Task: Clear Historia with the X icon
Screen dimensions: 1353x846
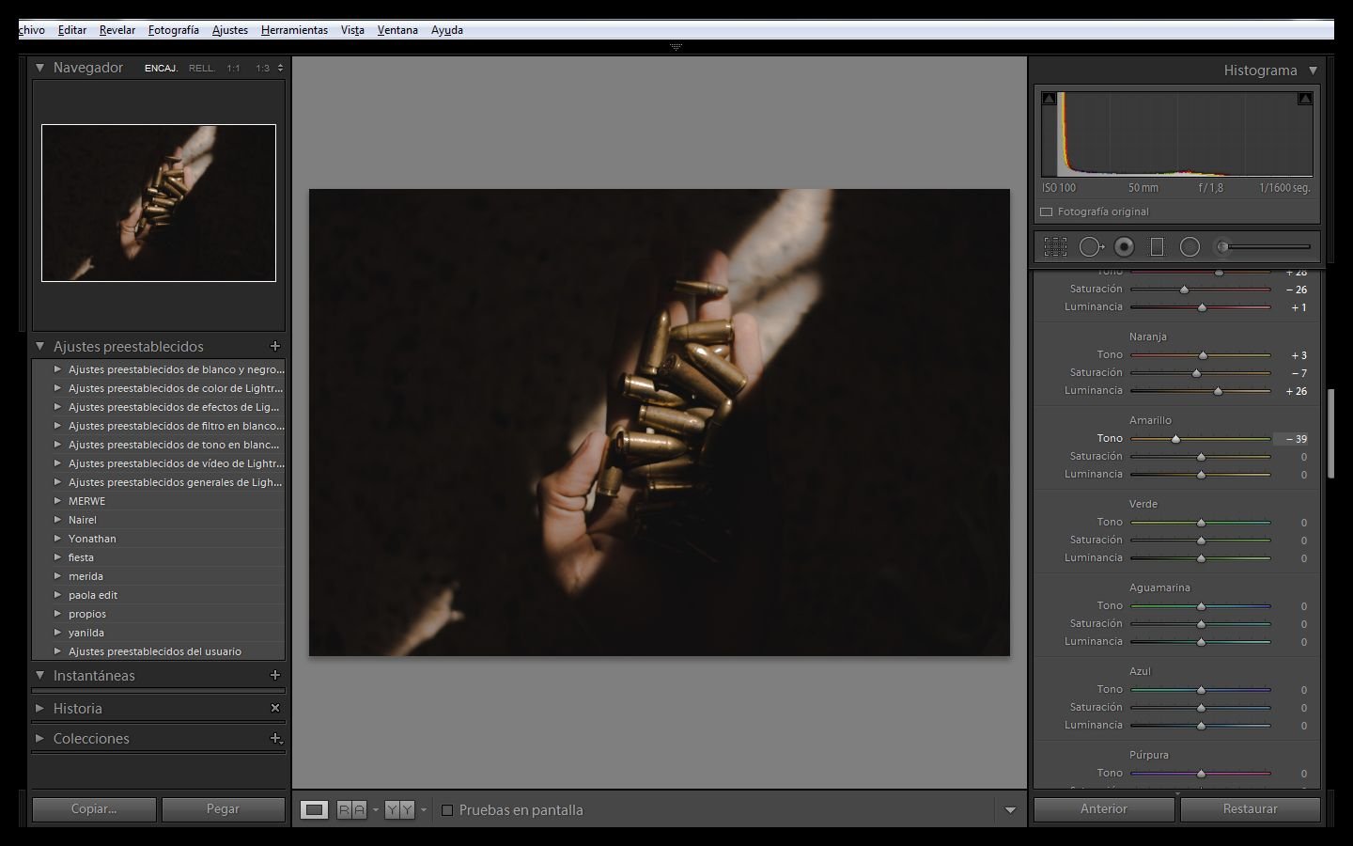Action: coord(275,708)
